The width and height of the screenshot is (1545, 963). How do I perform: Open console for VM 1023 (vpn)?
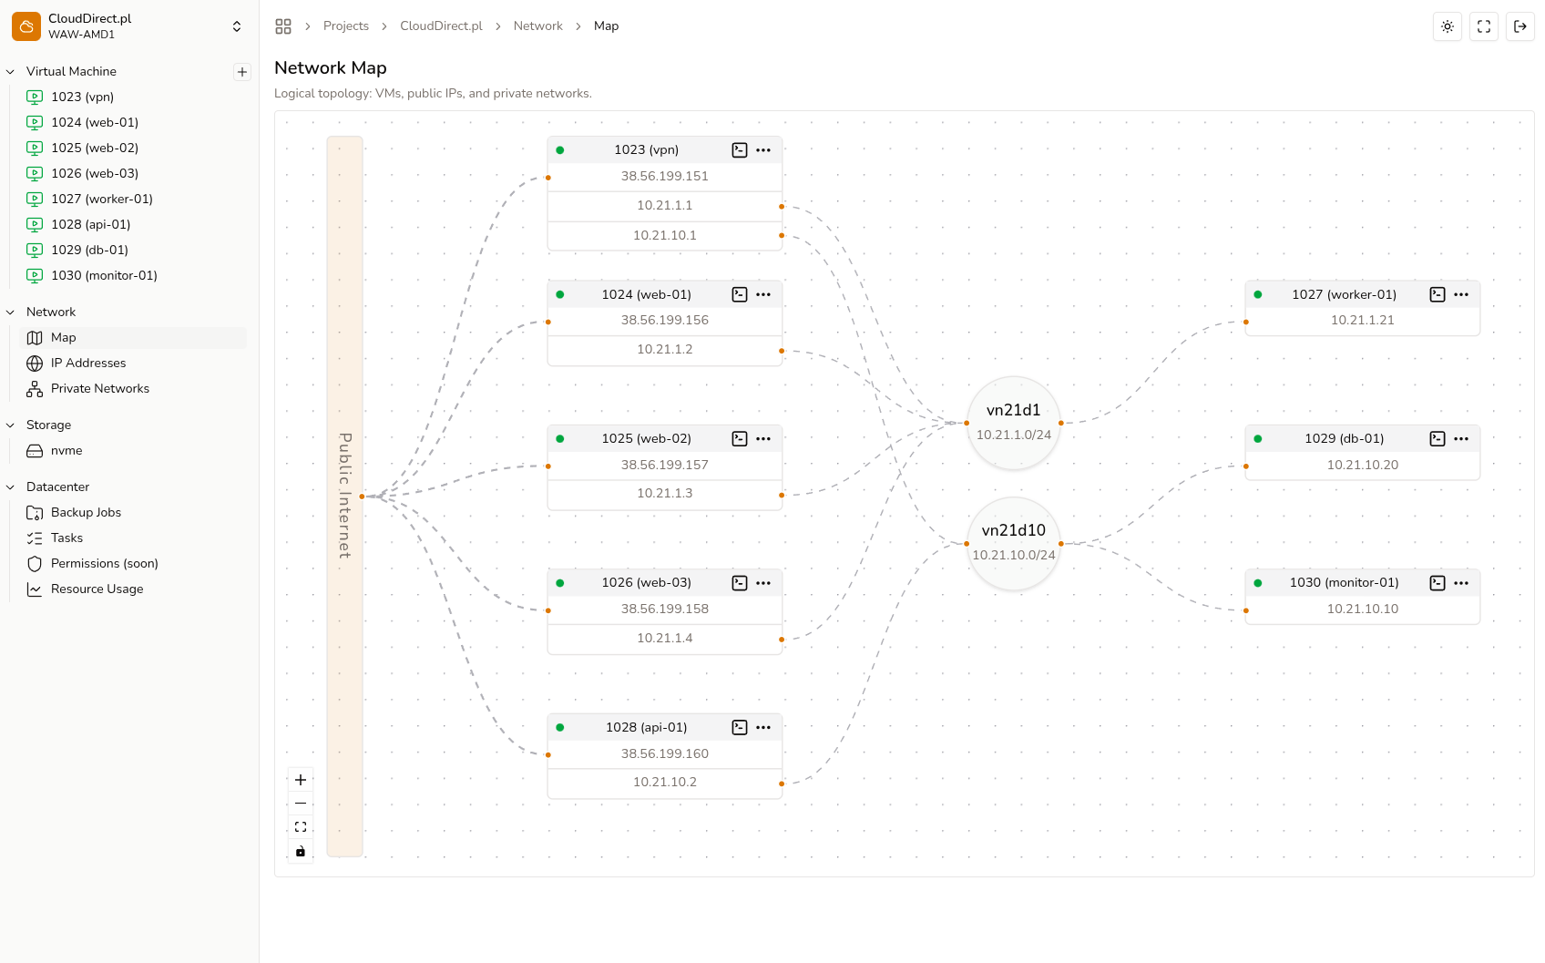739,149
